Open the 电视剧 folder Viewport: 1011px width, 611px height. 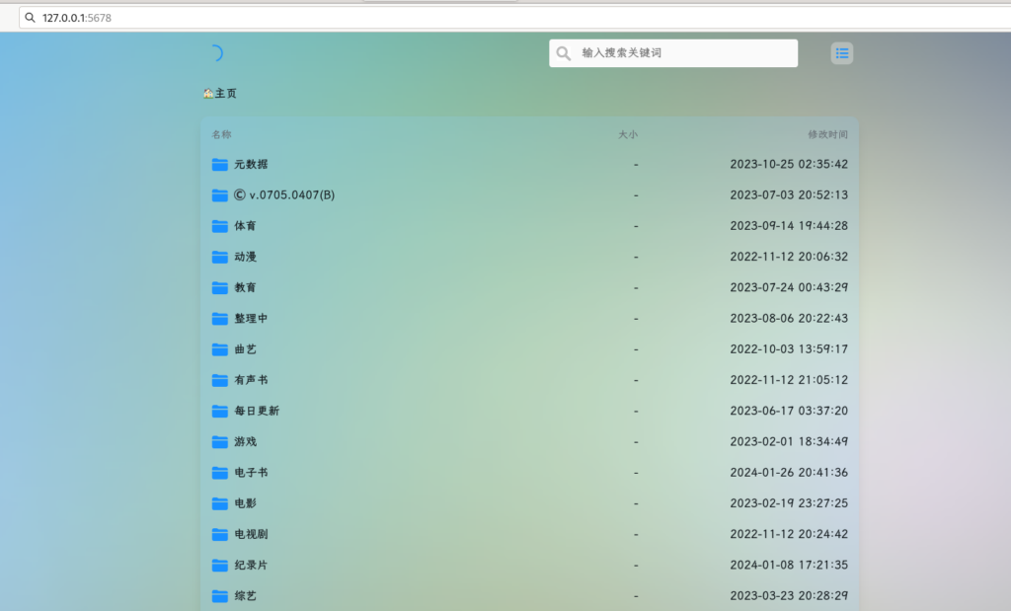pyautogui.click(x=251, y=534)
